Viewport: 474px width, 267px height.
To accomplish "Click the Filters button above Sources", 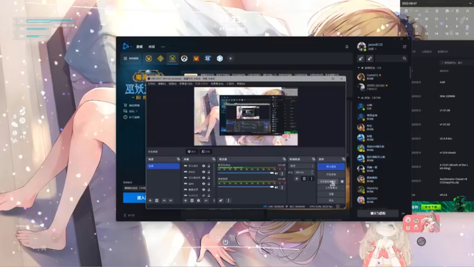I will click(206, 151).
